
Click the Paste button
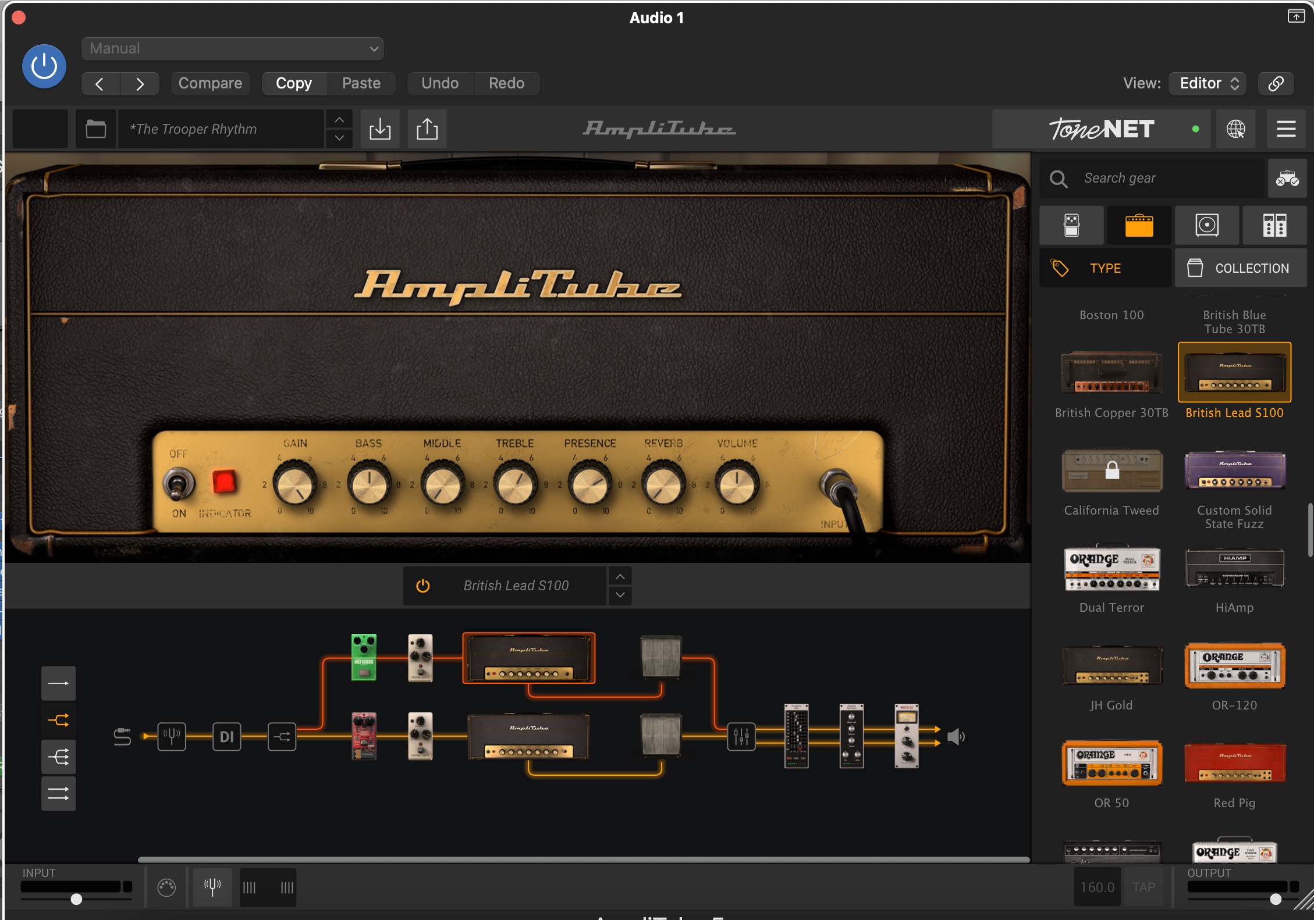[361, 84]
